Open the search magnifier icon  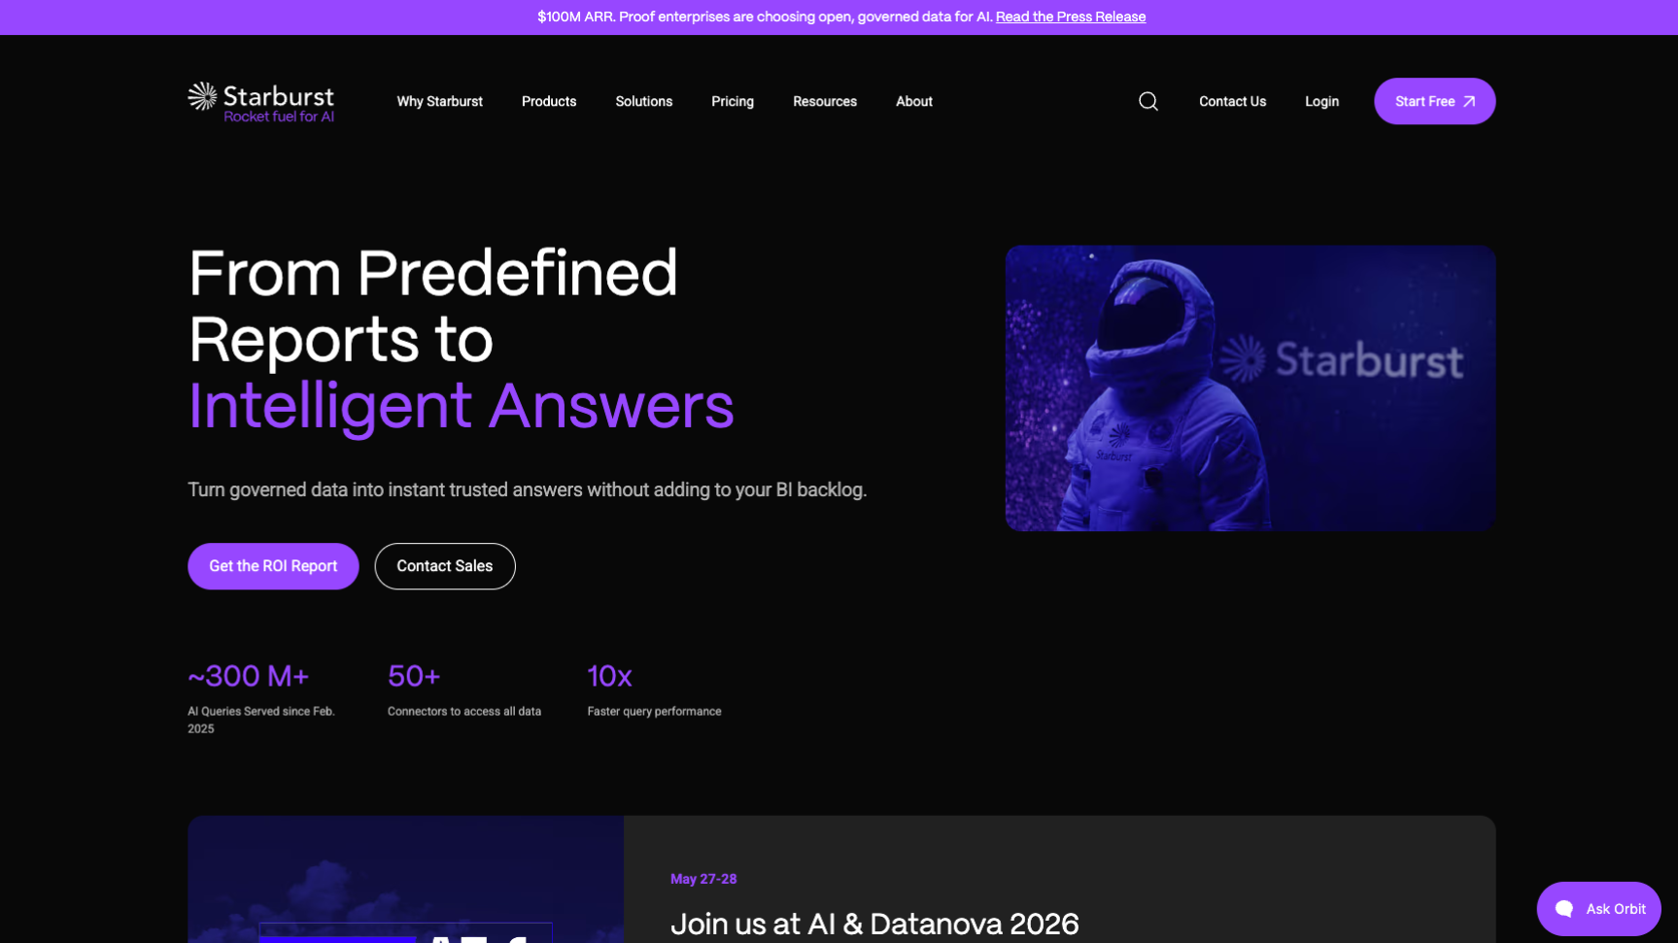point(1148,101)
